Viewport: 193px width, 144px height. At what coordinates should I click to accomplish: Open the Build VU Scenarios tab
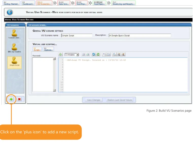pyautogui.click(x=44, y=3)
